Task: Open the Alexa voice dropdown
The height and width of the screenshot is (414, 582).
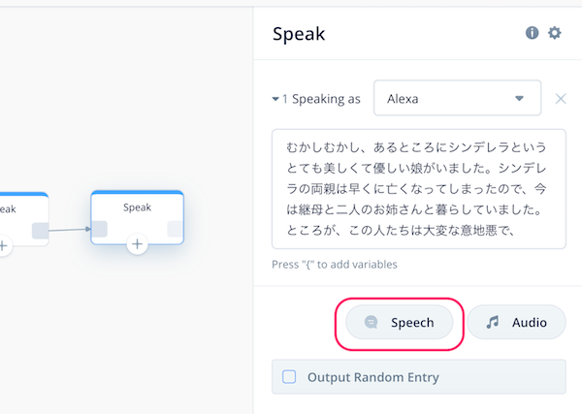Action: pos(457,98)
